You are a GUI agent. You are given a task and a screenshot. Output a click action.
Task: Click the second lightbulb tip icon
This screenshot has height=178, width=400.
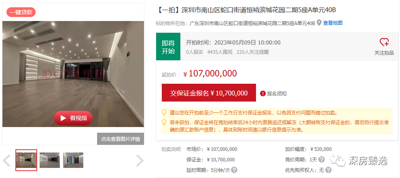[x=165, y=123]
